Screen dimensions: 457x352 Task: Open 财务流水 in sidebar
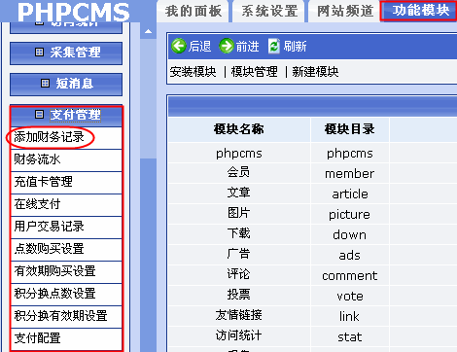pos(66,160)
